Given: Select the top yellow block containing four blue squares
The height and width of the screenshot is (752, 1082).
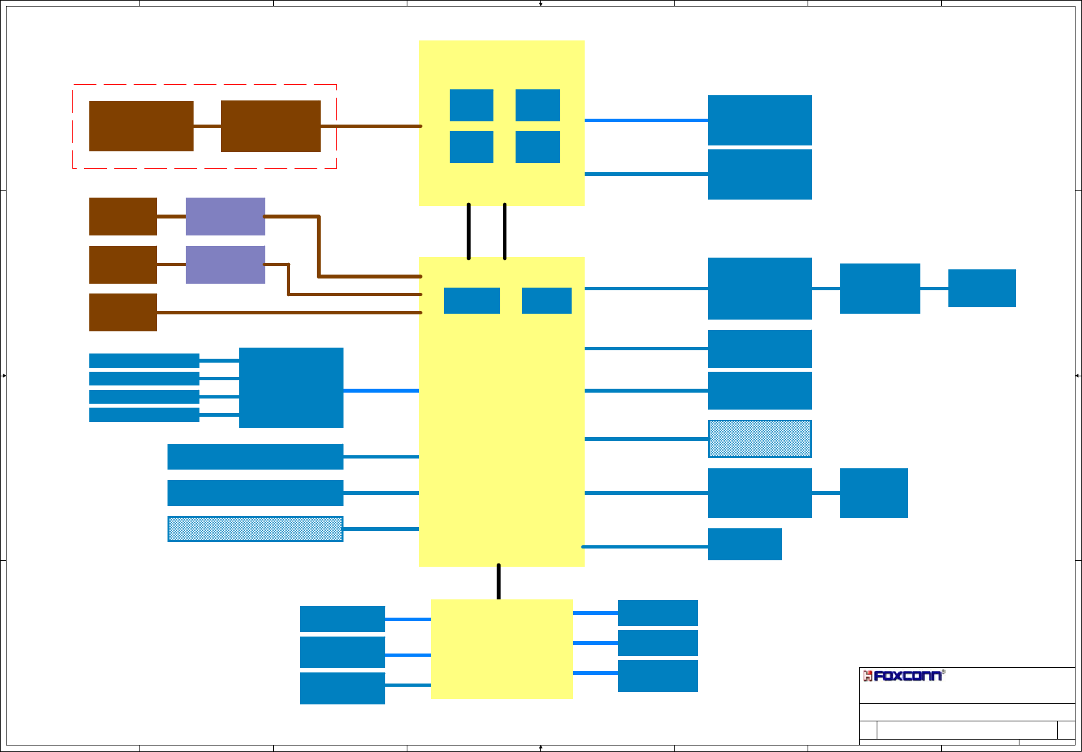Looking at the screenshot, I should [502, 123].
